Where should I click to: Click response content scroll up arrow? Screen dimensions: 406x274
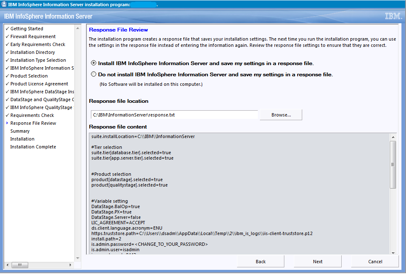pos(393,137)
